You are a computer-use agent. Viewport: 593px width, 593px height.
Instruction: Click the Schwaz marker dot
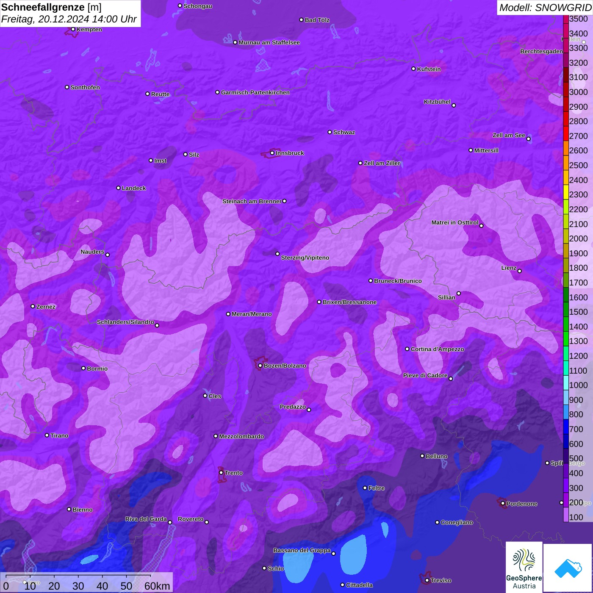point(330,132)
